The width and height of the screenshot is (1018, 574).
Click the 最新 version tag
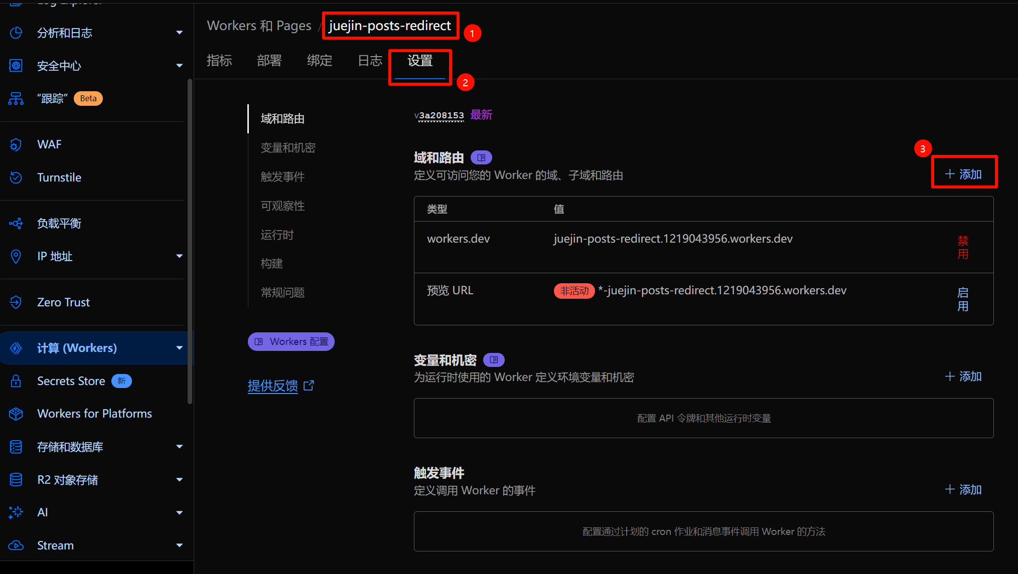[481, 115]
